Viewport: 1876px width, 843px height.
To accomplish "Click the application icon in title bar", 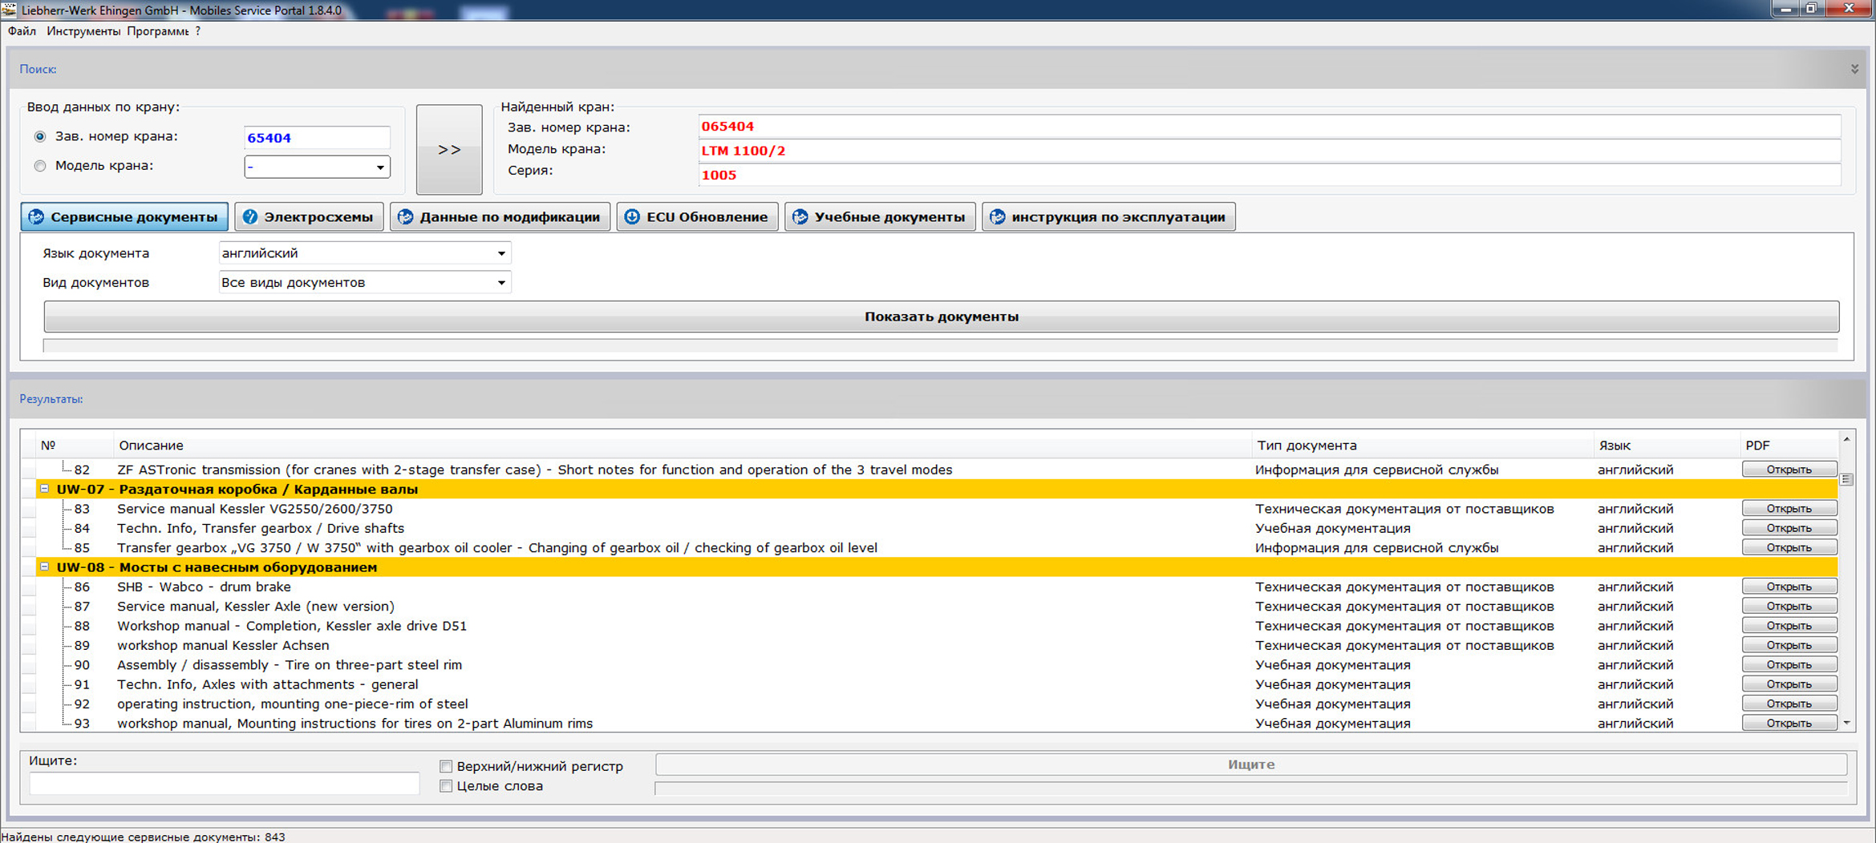I will [x=9, y=10].
